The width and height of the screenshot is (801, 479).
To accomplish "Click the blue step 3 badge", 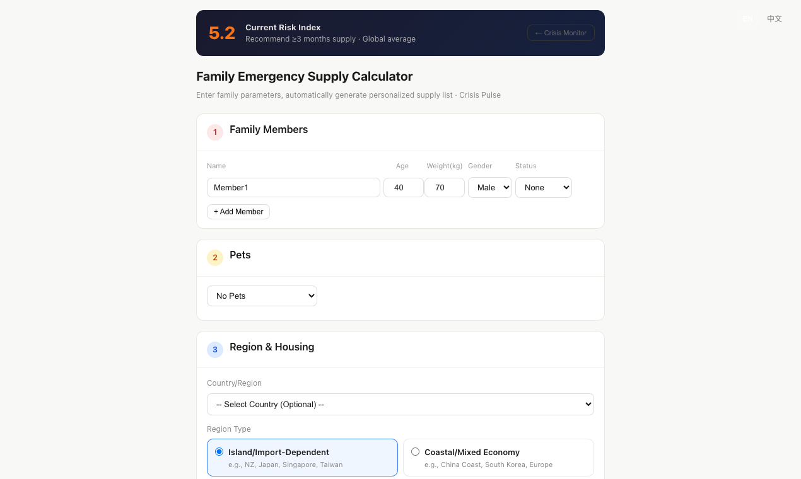I will pyautogui.click(x=215, y=350).
